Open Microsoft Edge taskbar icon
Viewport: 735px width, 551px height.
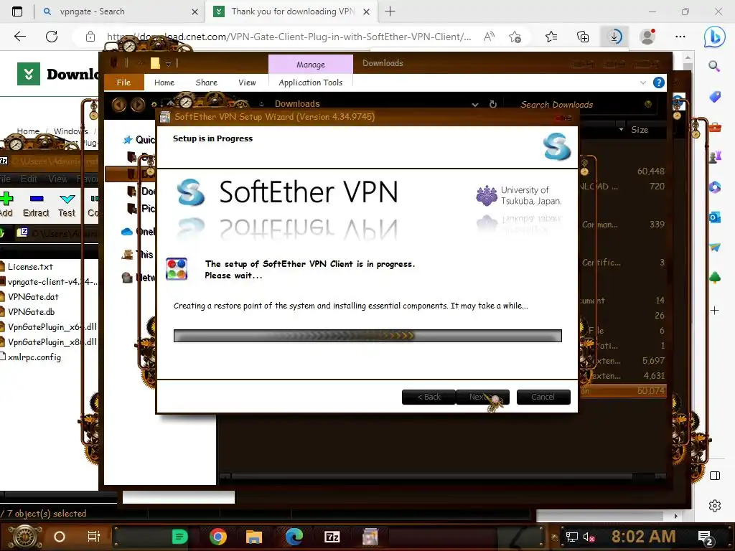(294, 537)
